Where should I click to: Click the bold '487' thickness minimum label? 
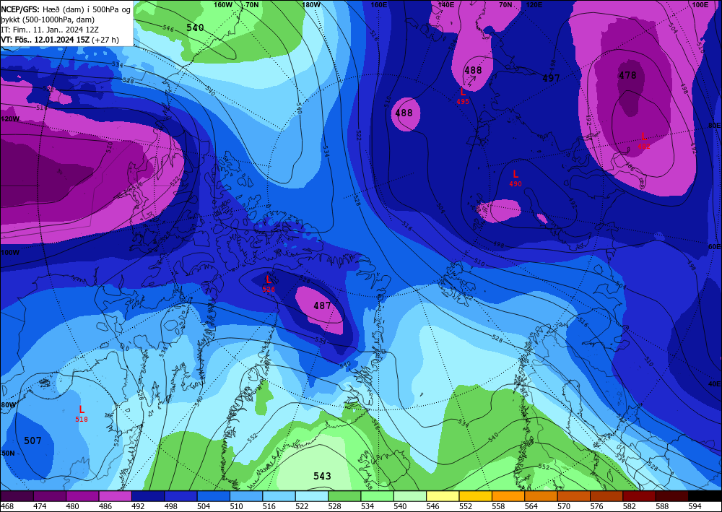tap(322, 305)
